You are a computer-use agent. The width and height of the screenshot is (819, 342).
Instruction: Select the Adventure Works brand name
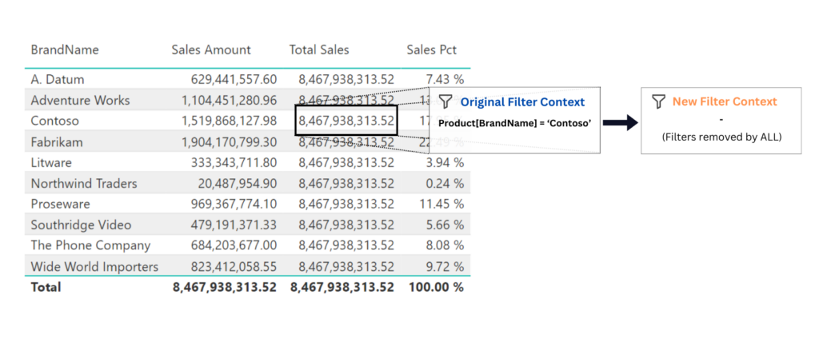81,100
